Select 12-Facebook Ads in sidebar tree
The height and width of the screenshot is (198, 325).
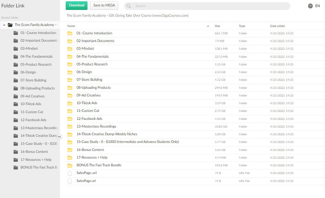[x=33, y=120]
